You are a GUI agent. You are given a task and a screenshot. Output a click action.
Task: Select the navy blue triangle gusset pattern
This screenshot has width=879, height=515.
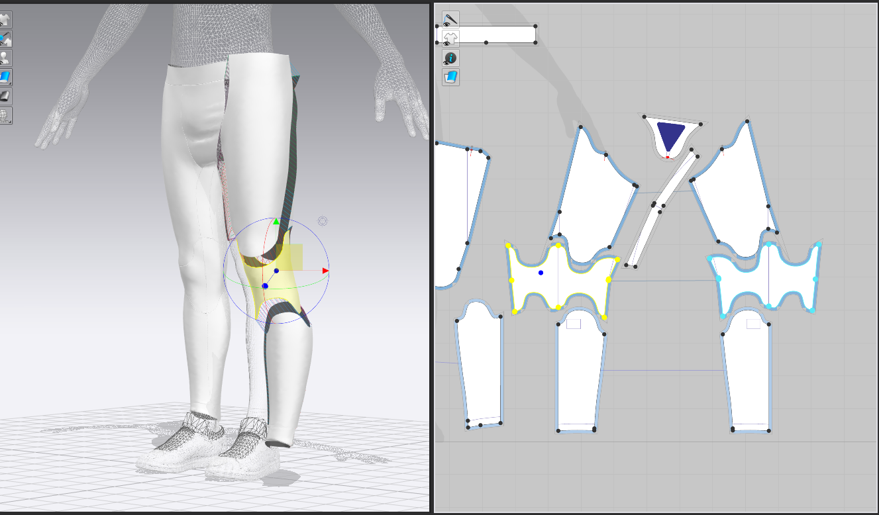(670, 135)
